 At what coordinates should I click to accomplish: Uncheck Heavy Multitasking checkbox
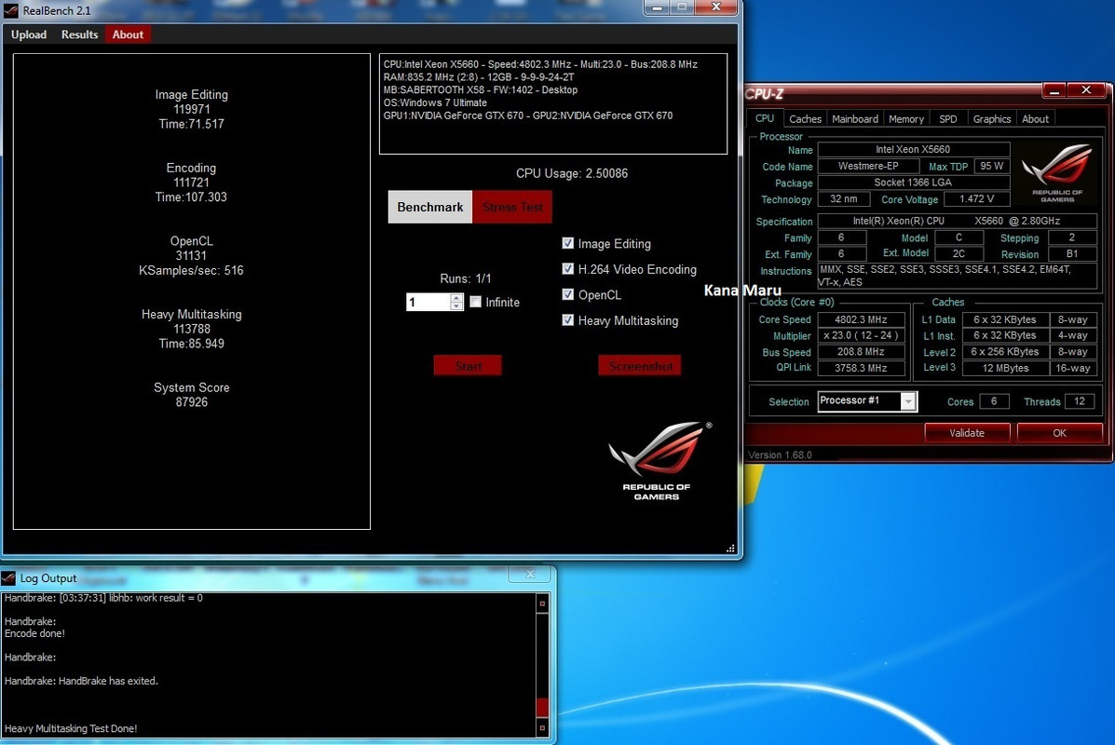(x=567, y=320)
